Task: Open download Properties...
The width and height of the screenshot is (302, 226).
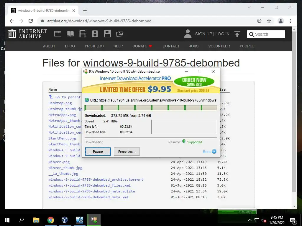Action: click(127, 152)
